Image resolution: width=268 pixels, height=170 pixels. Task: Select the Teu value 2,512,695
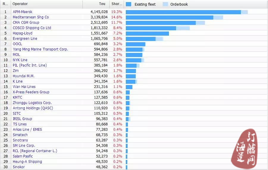coord(99,23)
